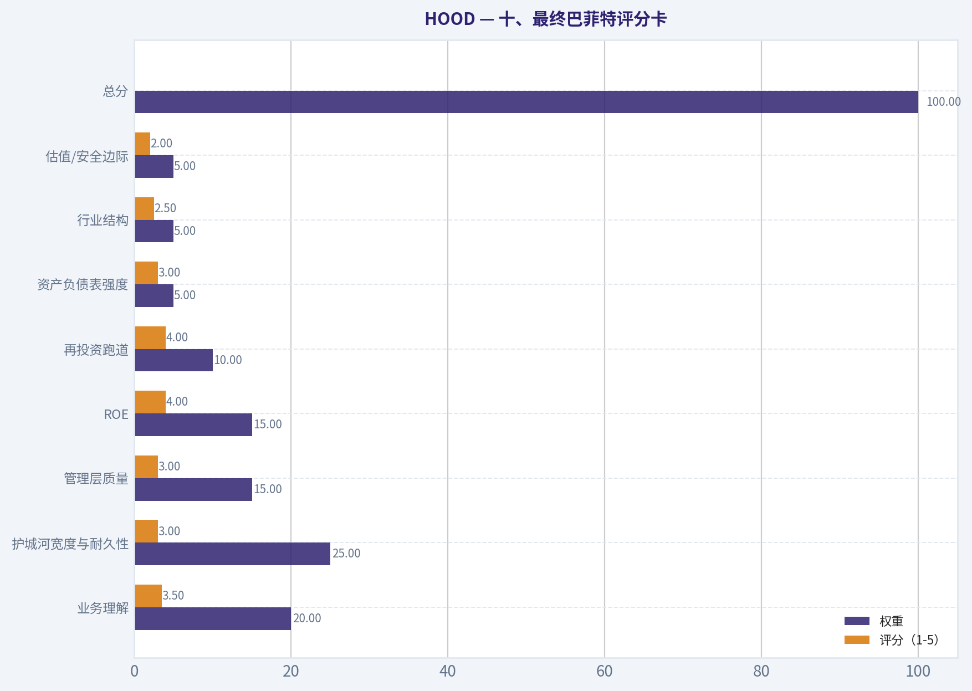Select the "25.00" weight value label

pos(346,553)
